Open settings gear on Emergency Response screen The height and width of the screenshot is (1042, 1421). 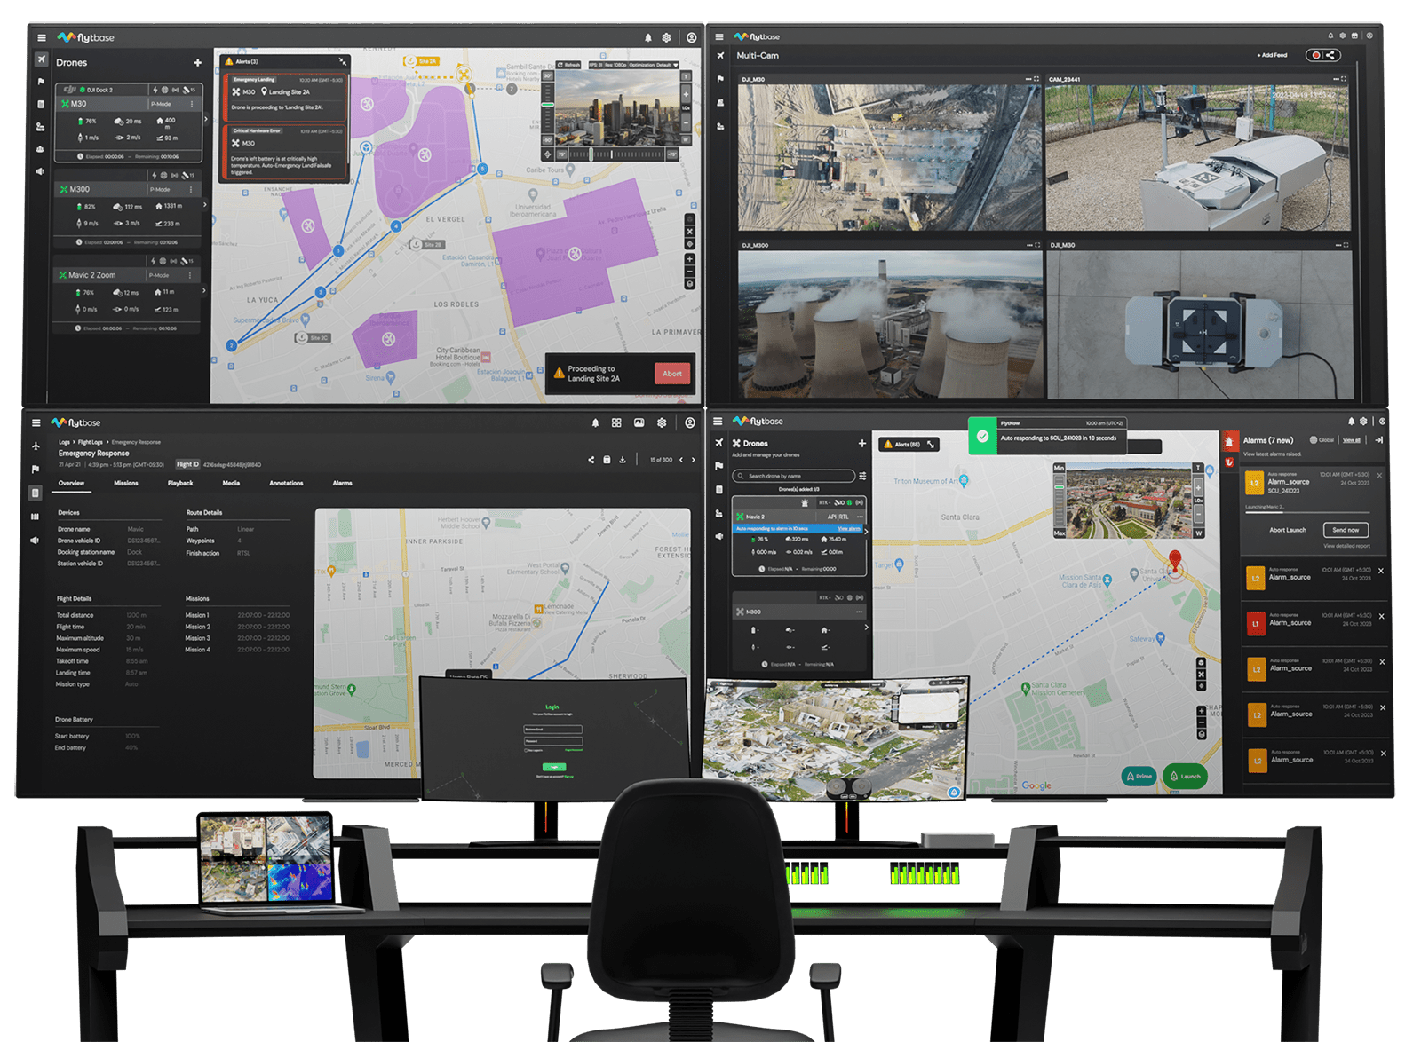(x=662, y=423)
